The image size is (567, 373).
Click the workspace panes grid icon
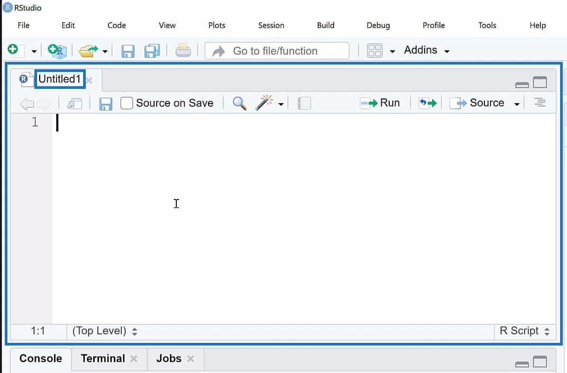click(x=375, y=51)
